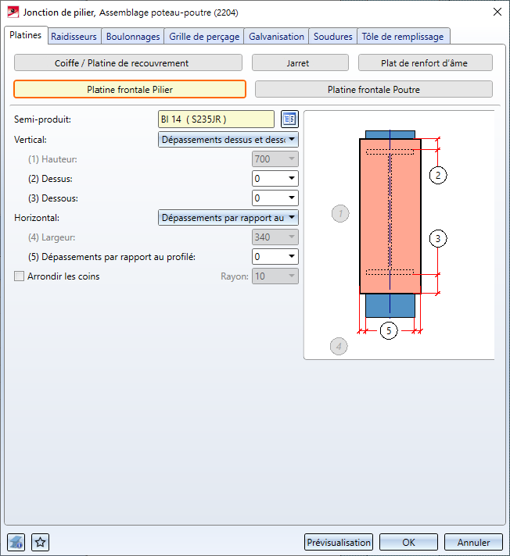Click the circled 3 marker in diagram
Screen dimensions: 510x556
coord(438,238)
